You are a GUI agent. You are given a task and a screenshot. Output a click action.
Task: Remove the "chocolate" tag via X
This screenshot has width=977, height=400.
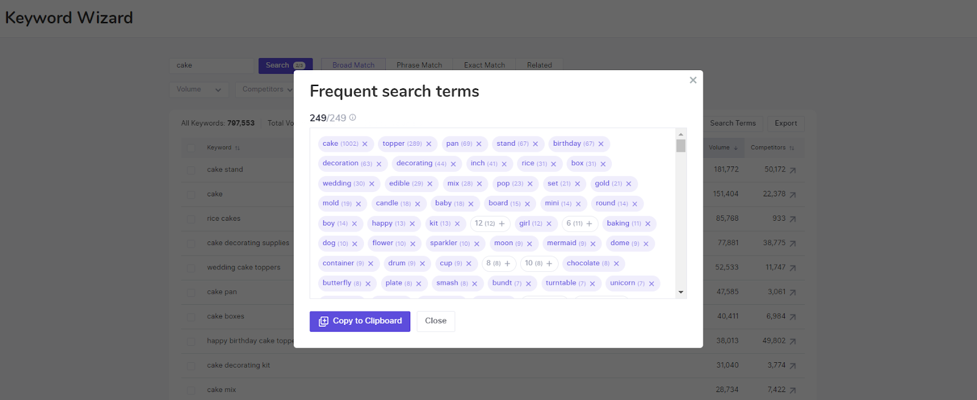616,263
